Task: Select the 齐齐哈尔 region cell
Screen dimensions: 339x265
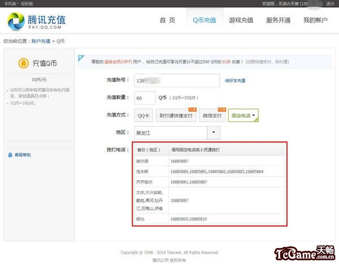Action: pos(151,182)
